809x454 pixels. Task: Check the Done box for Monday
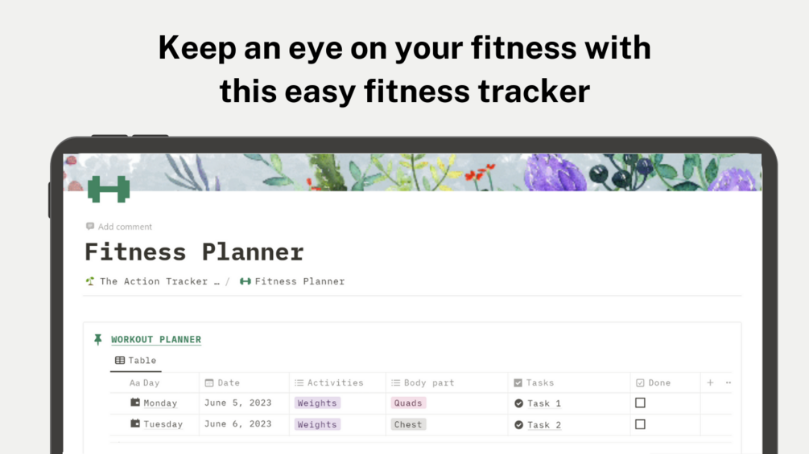tap(640, 403)
